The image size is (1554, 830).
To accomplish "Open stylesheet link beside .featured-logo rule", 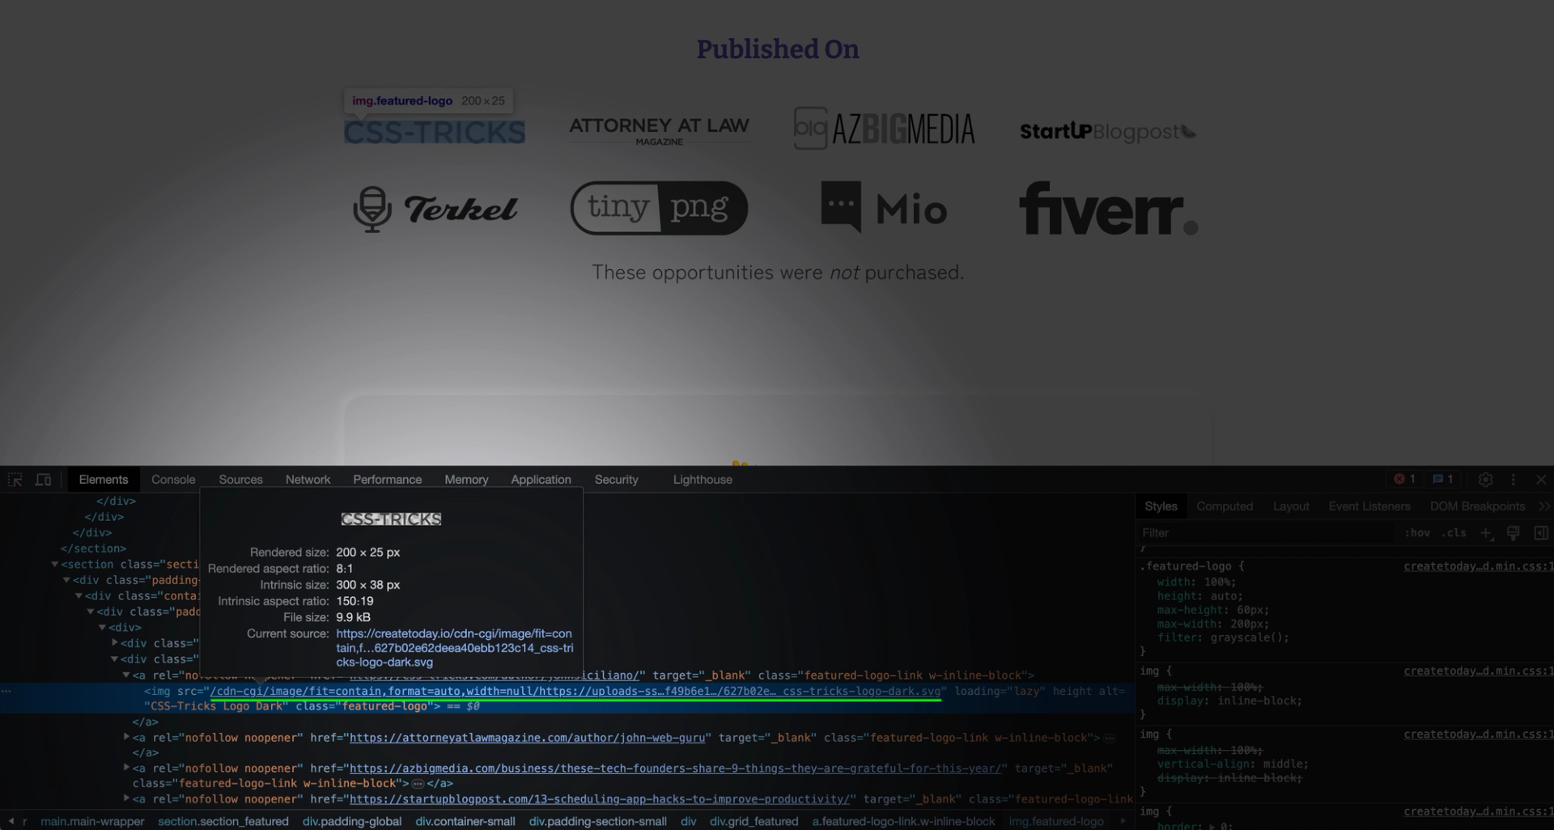I will 1478,566.
